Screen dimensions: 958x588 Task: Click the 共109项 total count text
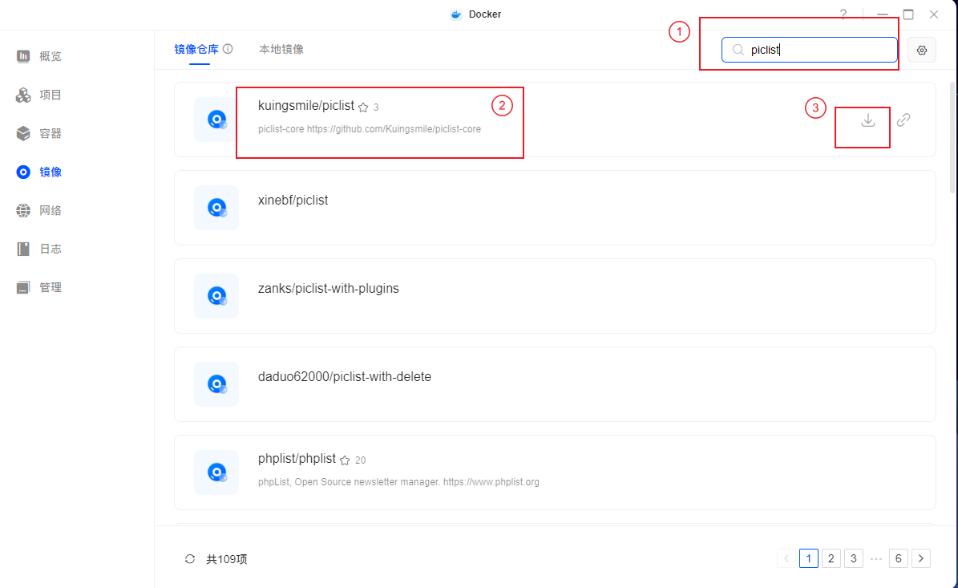click(227, 559)
